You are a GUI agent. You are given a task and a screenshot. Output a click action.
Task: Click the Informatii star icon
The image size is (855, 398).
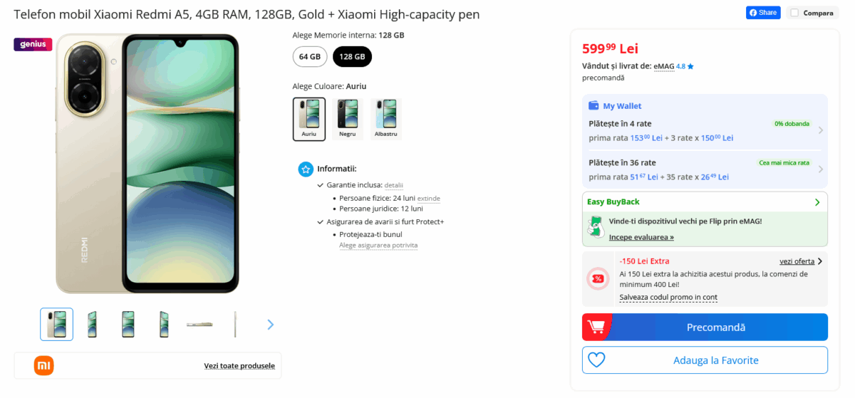(x=306, y=169)
